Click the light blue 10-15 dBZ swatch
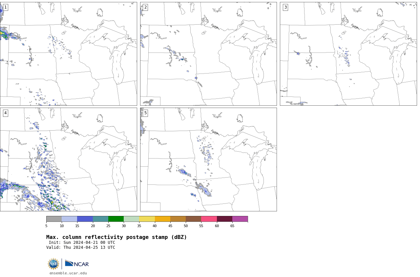This screenshot has height=277, width=420. tap(70, 219)
